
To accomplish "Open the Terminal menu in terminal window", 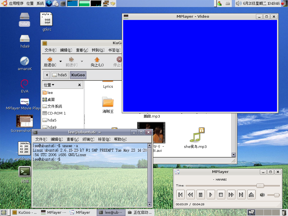I will (88, 139).
